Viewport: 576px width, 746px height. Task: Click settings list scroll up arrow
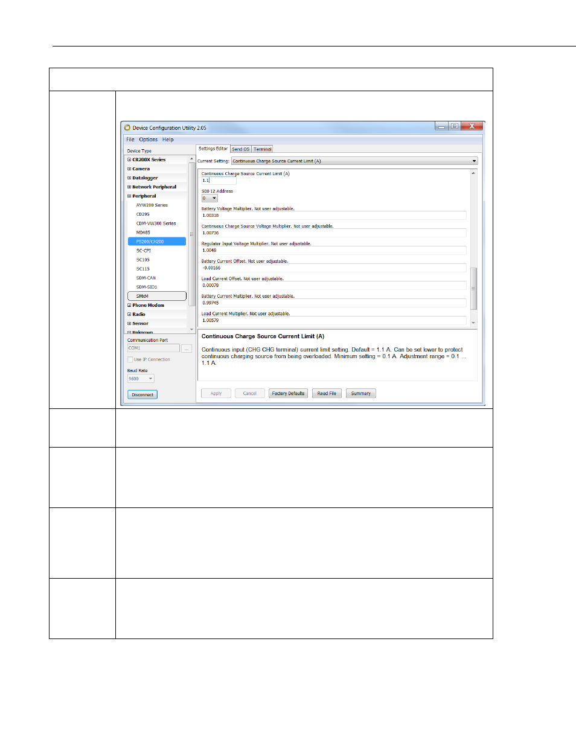[x=473, y=173]
